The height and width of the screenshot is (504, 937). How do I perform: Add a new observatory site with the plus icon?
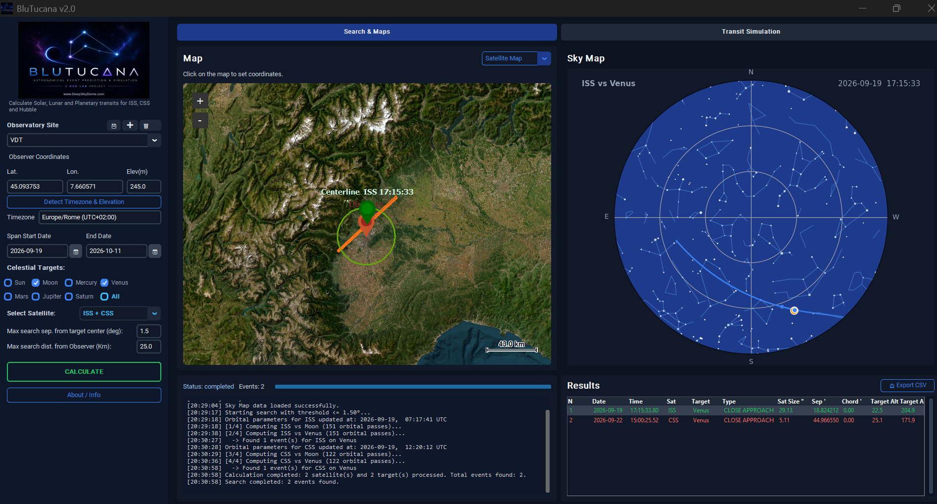pos(130,125)
